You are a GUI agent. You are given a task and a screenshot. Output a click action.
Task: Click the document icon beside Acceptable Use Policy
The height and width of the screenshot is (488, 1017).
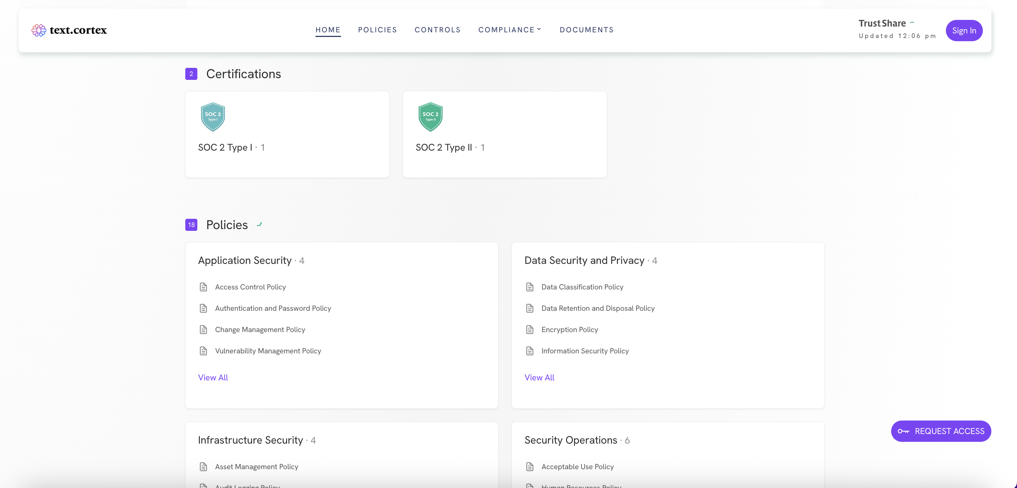(x=530, y=467)
